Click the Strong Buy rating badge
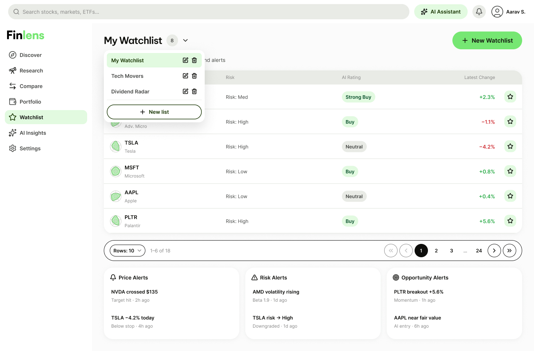This screenshot has width=534, height=351. tap(358, 97)
